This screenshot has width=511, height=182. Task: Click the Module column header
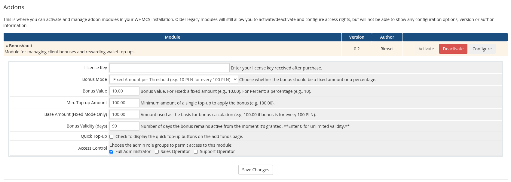point(172,37)
